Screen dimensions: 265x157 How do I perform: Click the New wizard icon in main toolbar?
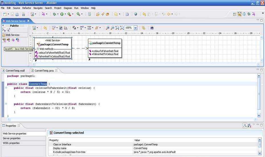tap(5, 14)
